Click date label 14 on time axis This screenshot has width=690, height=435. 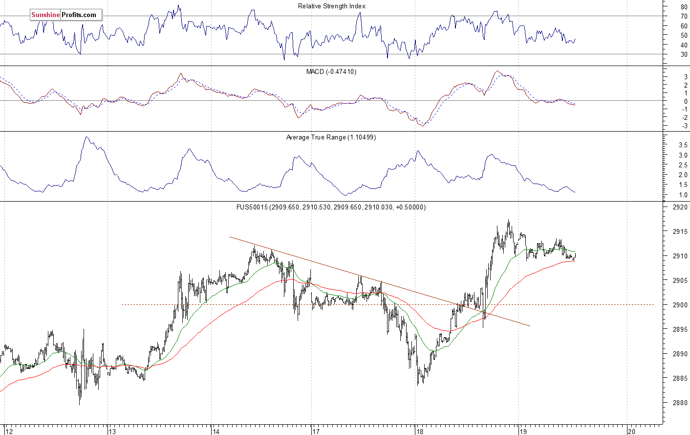(216, 431)
